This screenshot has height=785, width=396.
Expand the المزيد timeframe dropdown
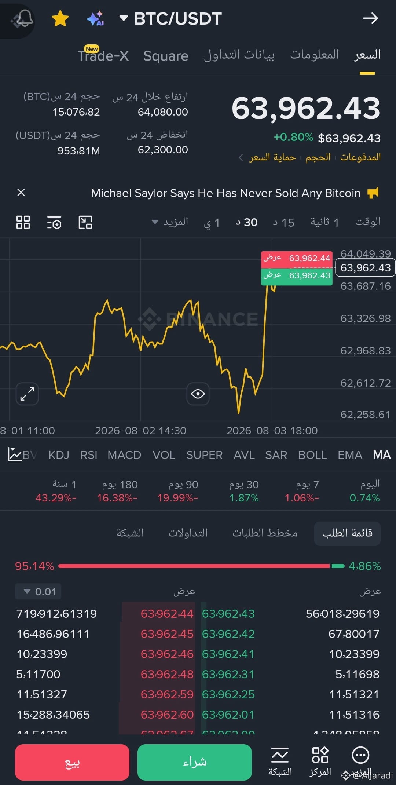tap(170, 222)
